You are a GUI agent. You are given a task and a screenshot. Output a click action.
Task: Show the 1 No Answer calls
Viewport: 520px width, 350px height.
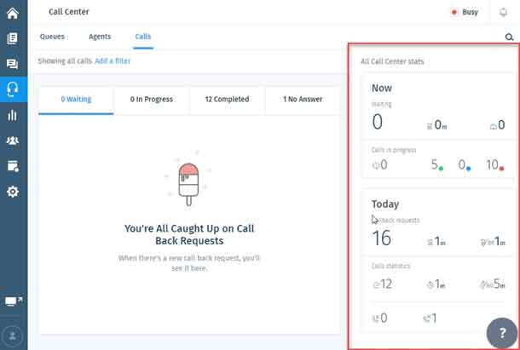[303, 100]
